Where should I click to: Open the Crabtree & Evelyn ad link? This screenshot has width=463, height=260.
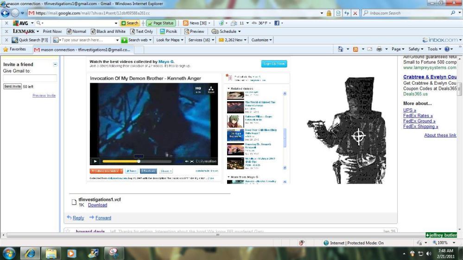tap(430, 77)
